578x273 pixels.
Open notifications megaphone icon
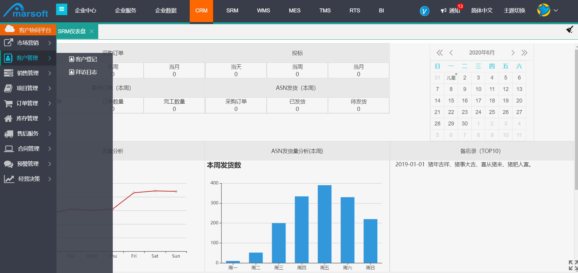pos(444,11)
